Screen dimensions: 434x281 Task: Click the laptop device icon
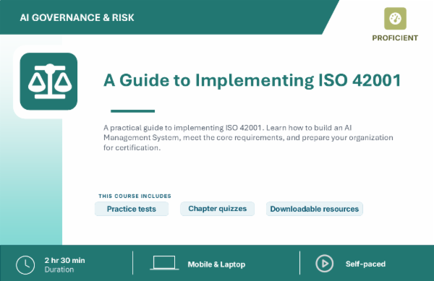164,263
